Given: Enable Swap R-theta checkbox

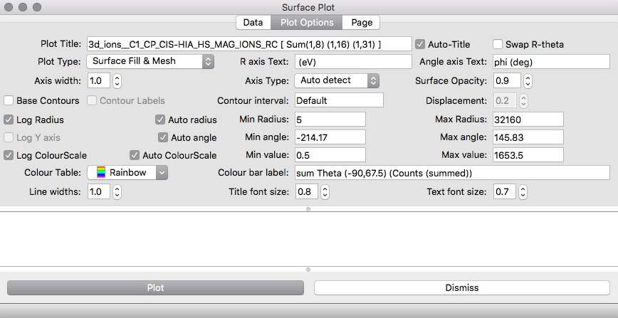Looking at the screenshot, I should click(x=498, y=44).
